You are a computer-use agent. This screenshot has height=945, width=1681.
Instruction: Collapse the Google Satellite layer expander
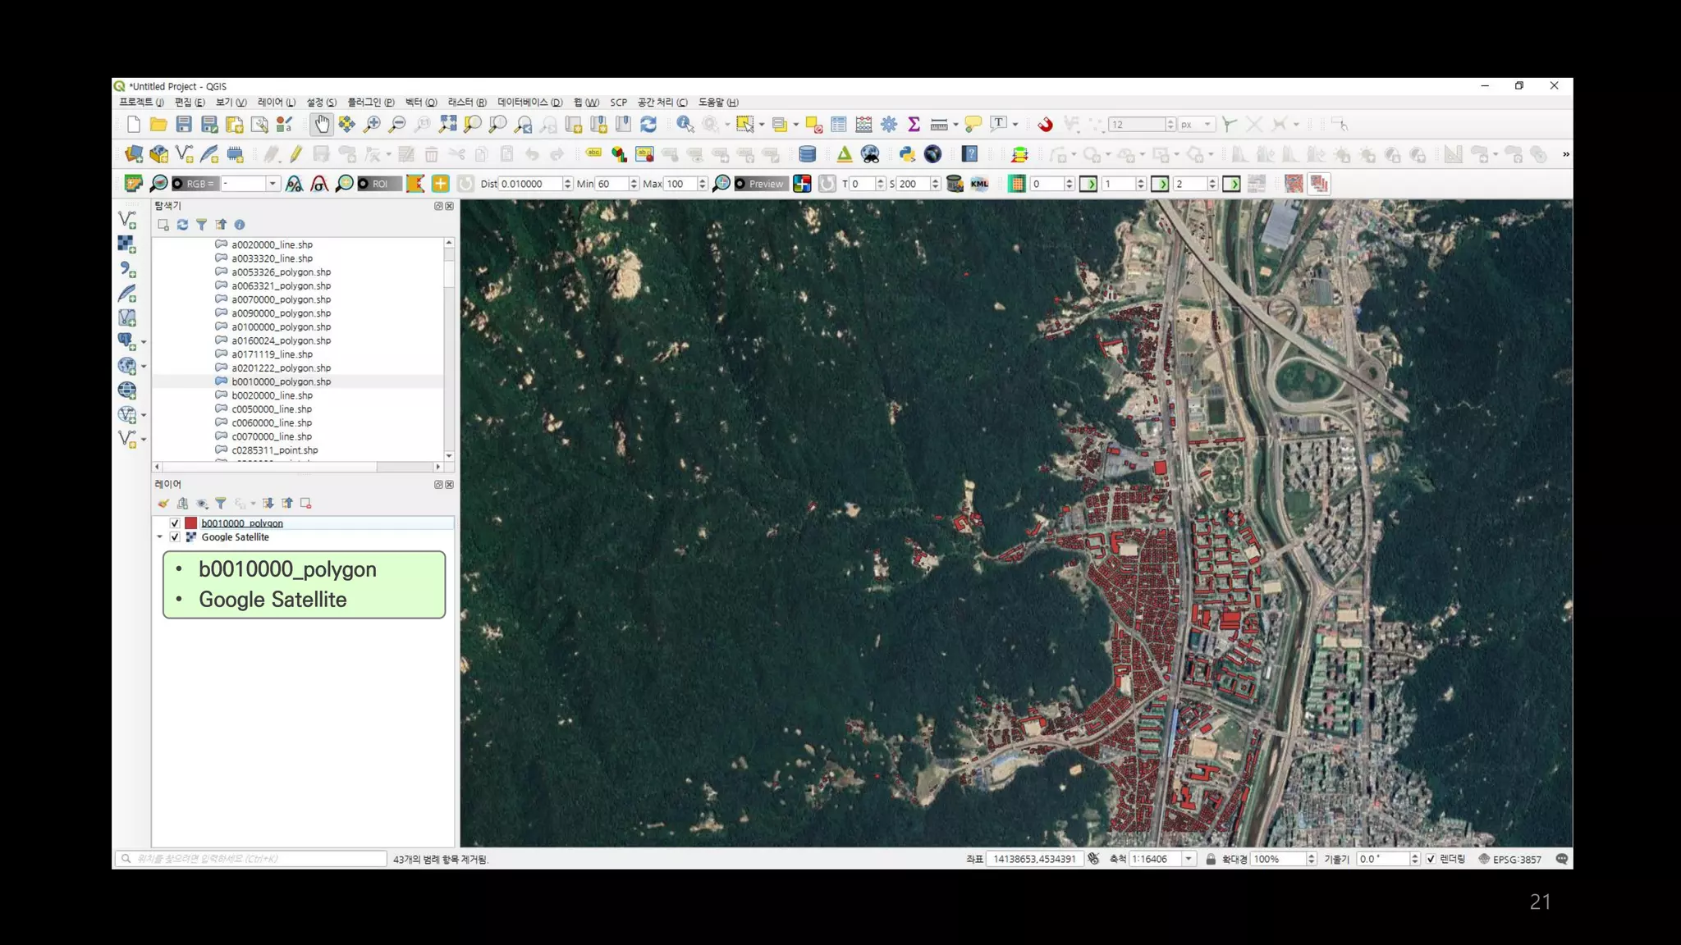coord(160,537)
